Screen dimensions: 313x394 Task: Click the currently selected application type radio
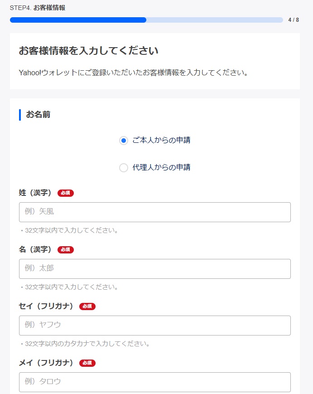click(x=123, y=141)
